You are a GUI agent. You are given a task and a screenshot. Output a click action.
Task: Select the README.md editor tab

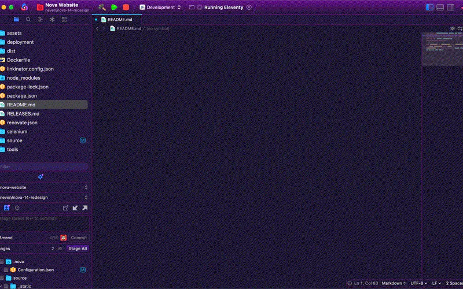pyautogui.click(x=117, y=20)
